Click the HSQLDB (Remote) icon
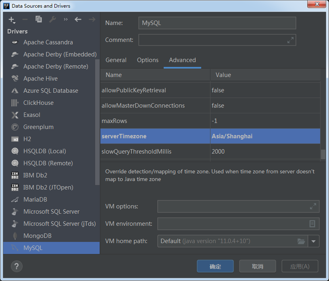 click(15, 163)
